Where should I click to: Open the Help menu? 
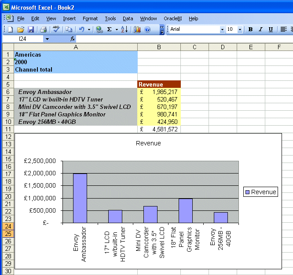click(193, 18)
